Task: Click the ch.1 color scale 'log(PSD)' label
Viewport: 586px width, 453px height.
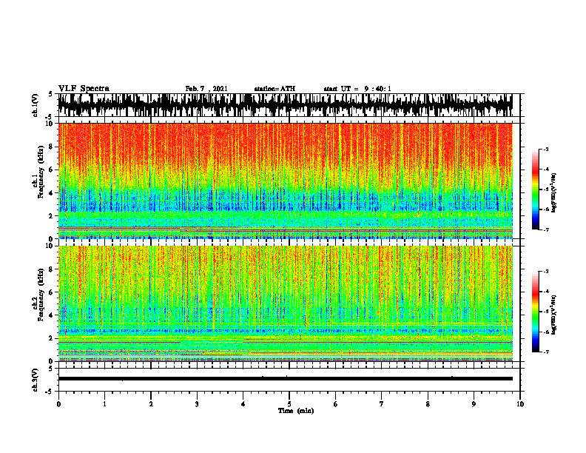Action: [x=553, y=192]
